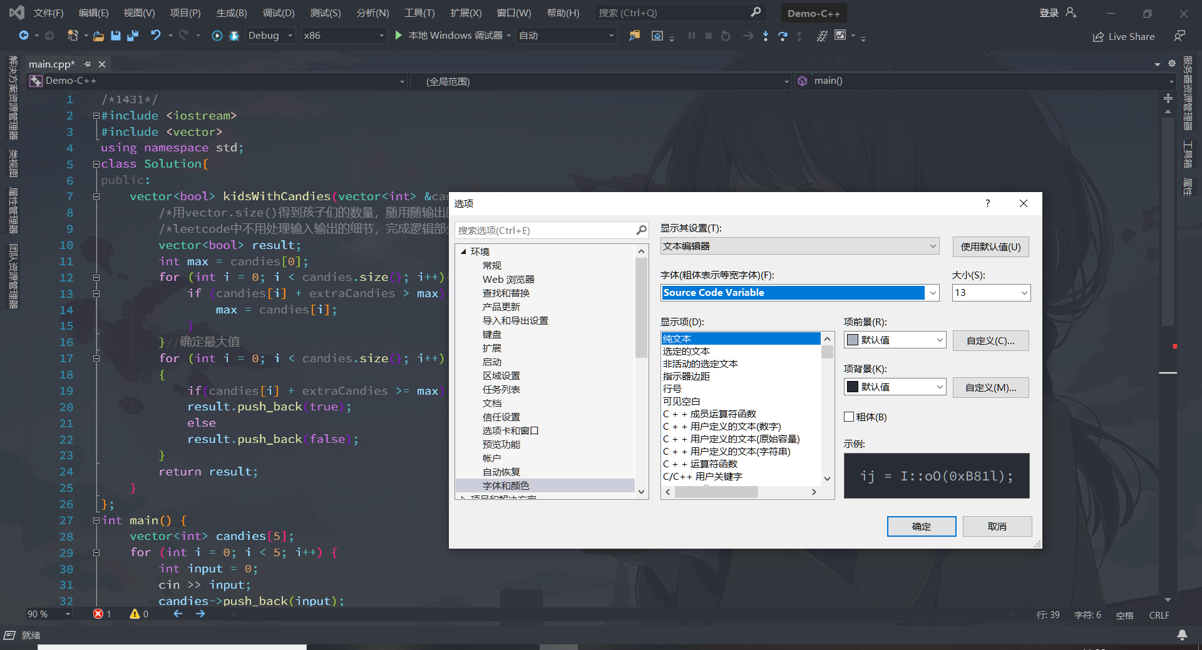Click the 搜索选项(Ctrl+E) search field
Screen dimensions: 1202x650
[551, 230]
